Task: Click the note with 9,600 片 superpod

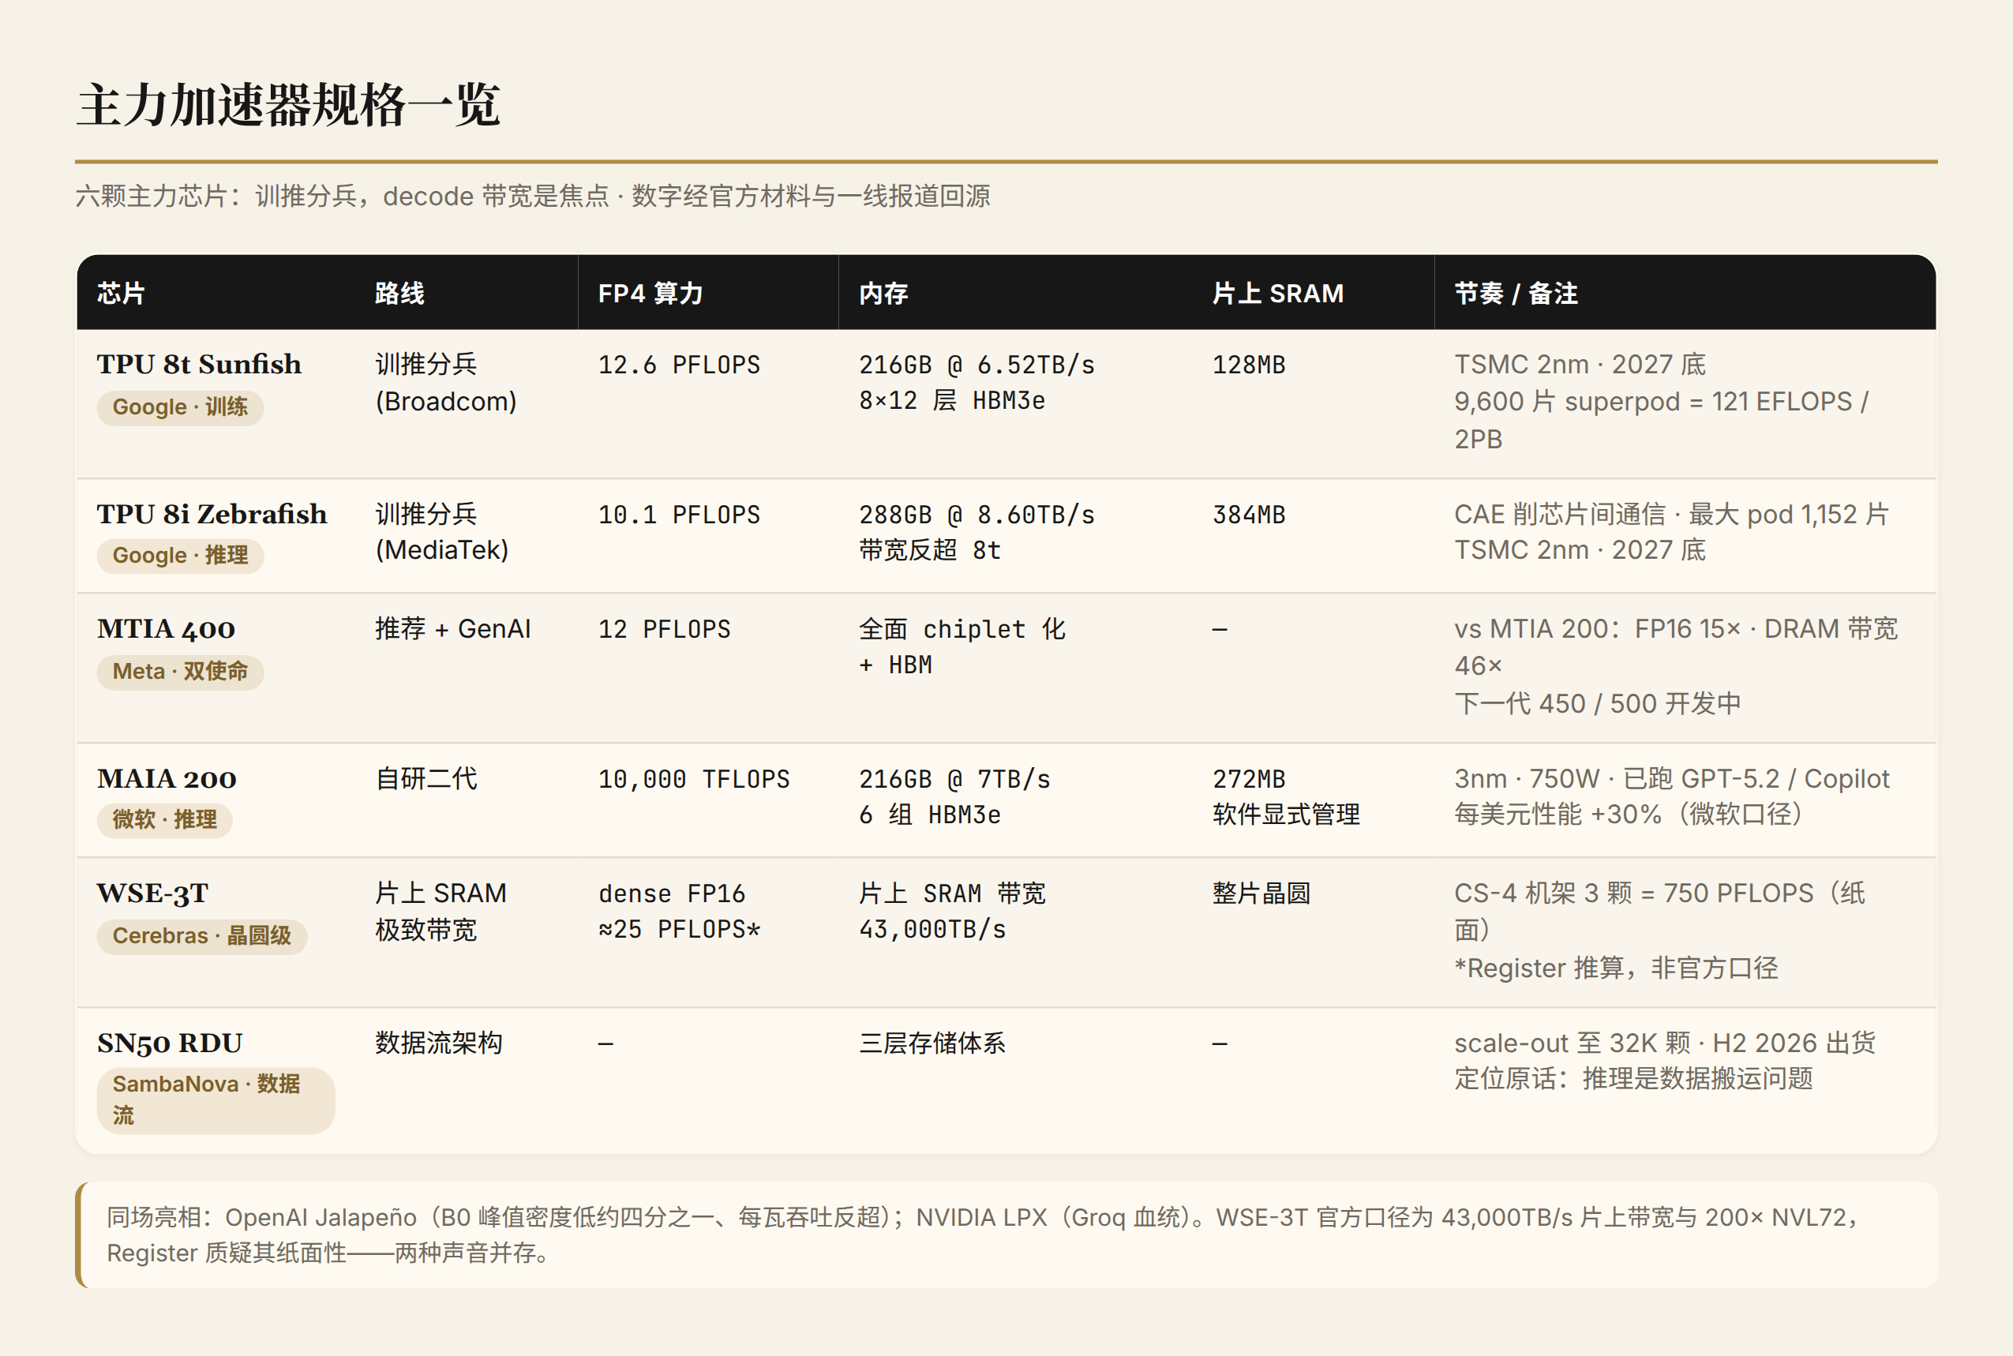Action: (1661, 401)
